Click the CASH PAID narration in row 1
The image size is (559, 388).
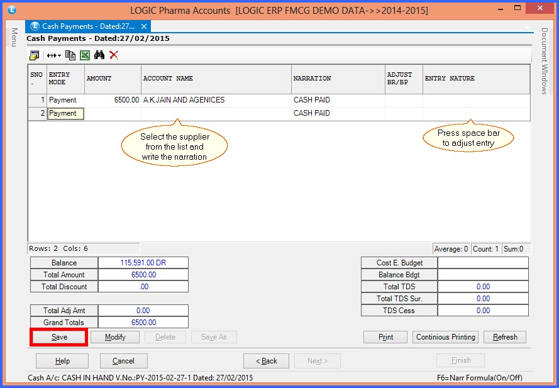pyautogui.click(x=338, y=100)
